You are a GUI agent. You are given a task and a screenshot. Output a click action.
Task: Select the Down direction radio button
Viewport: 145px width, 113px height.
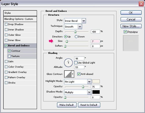[76, 37]
